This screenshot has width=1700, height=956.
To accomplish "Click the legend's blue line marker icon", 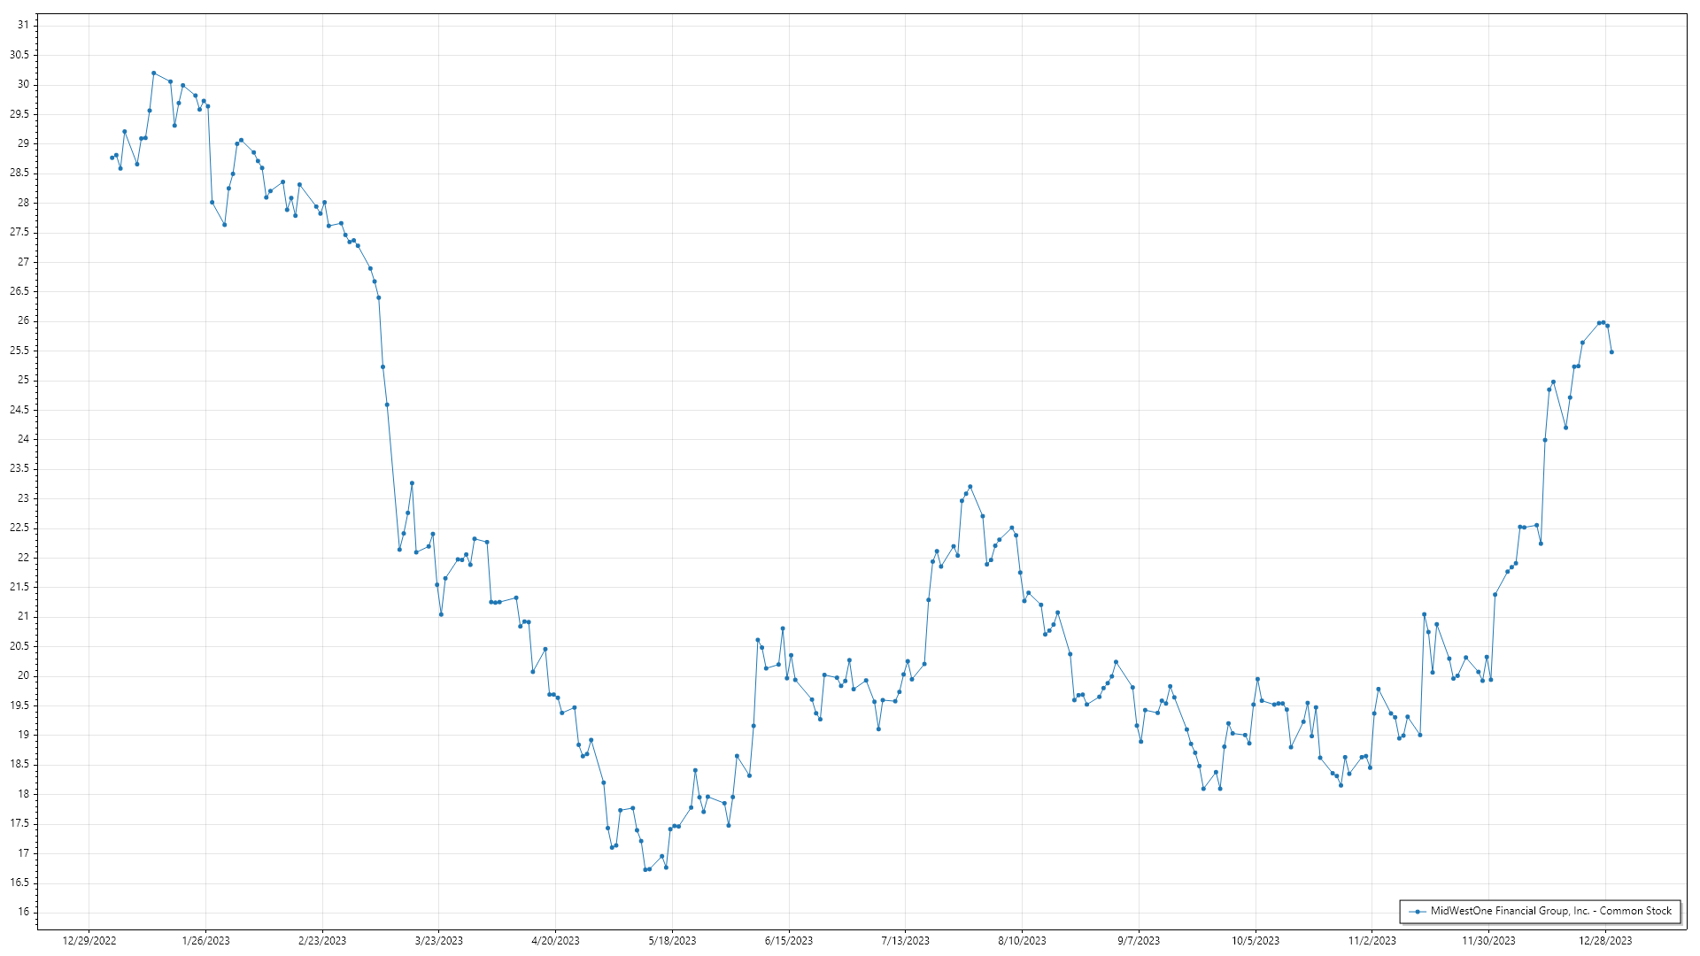I will (1418, 912).
